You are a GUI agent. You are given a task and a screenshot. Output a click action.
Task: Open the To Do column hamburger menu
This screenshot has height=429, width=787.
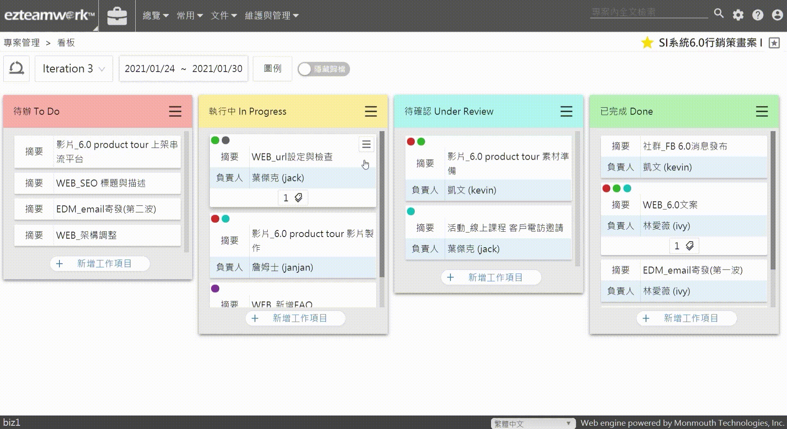click(x=175, y=111)
